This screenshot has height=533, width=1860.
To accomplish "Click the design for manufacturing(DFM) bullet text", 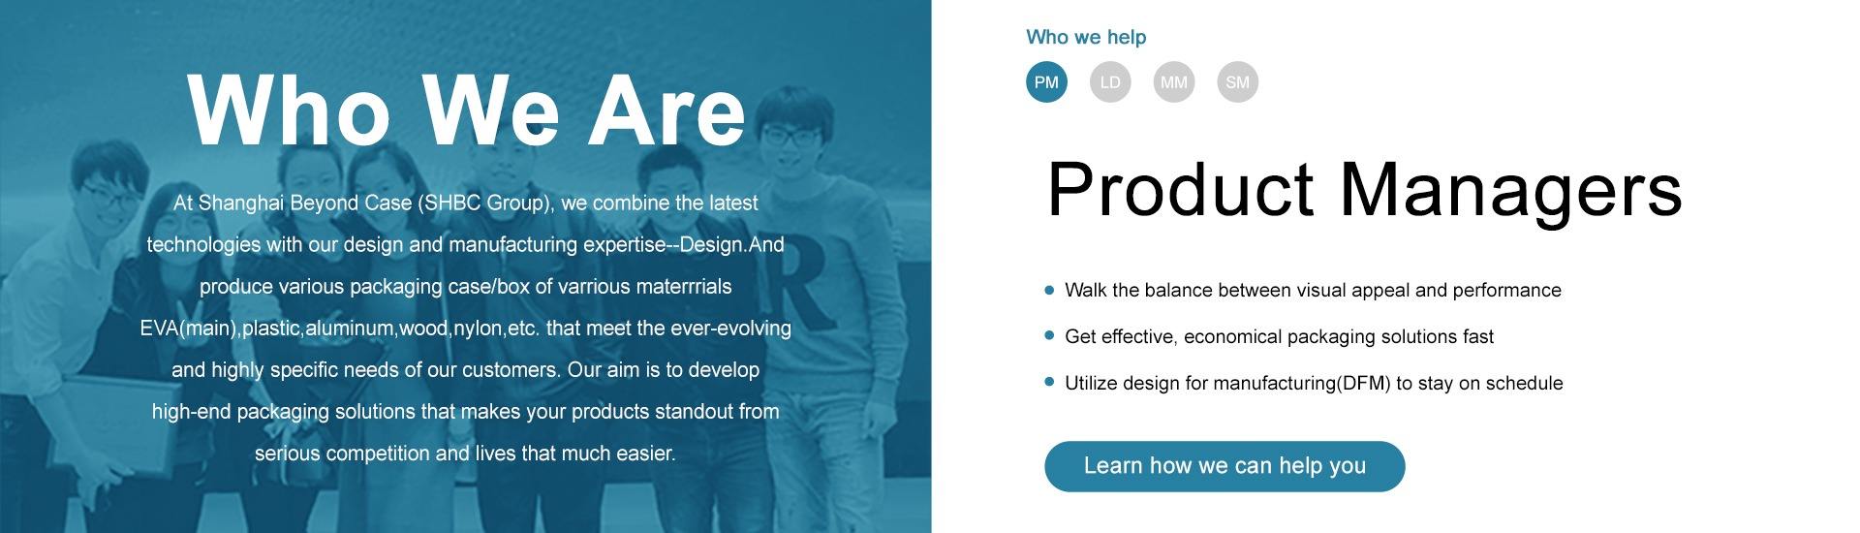I will (1314, 384).
